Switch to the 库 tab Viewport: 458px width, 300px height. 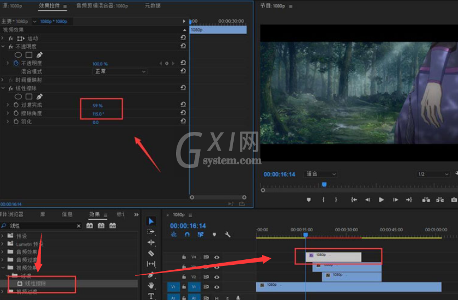pos(43,214)
